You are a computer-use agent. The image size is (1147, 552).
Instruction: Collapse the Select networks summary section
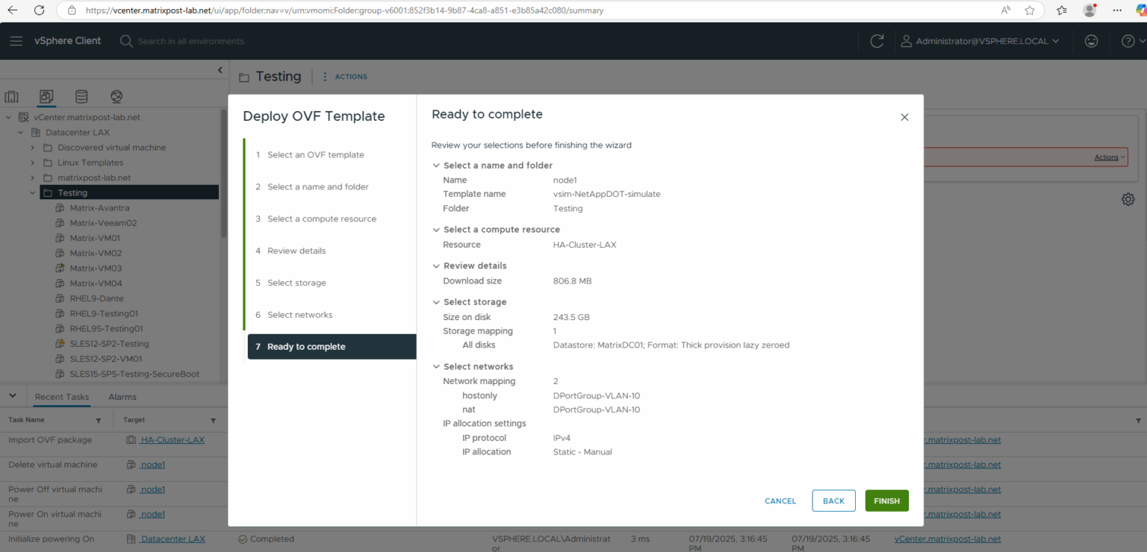tap(435, 366)
